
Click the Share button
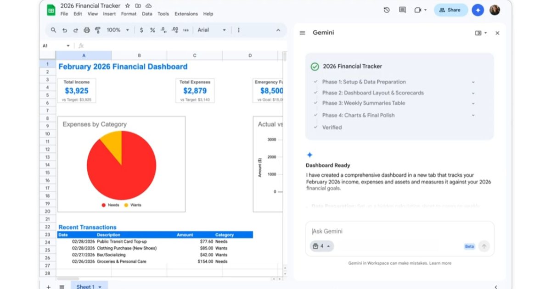point(450,10)
